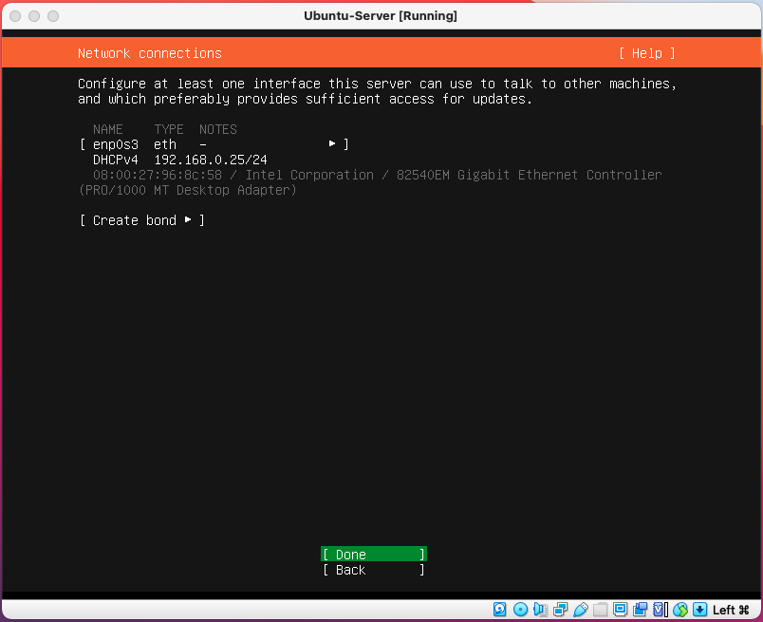Screen dimensions: 763x622
Task: Open the Help menu in installer header
Action: [x=646, y=53]
